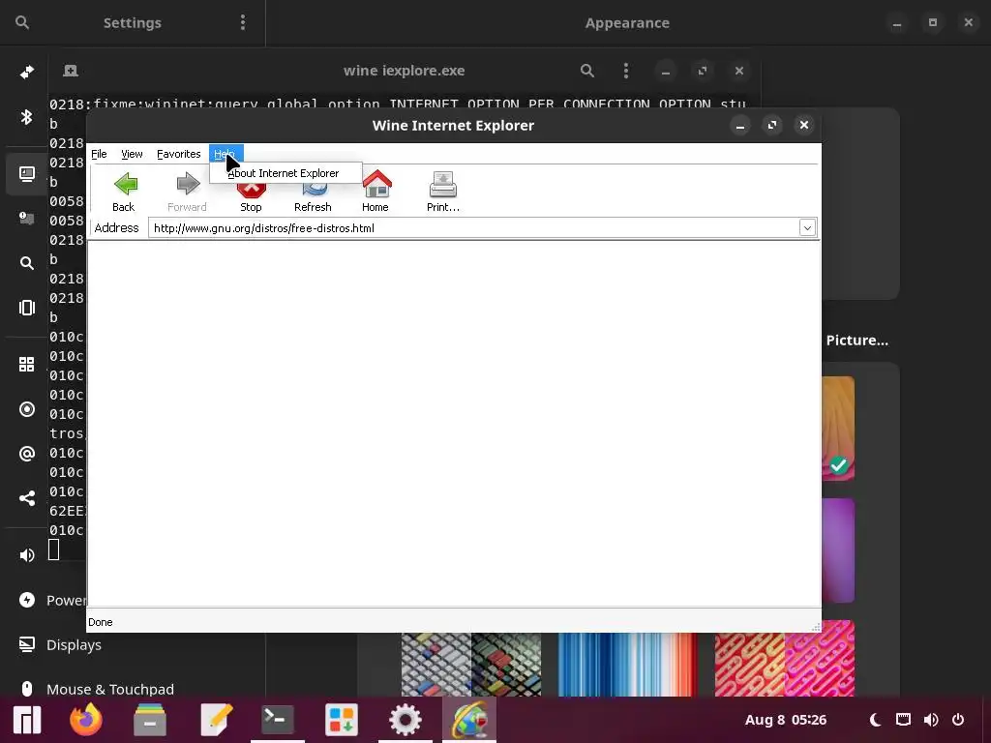
Task: Select the Online Accounts @ icon
Action: coord(26,454)
